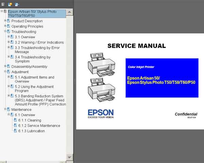Screen dimensions: 204x163
Task: Click the Maintenance bookmark icon
Action: coord(8,109)
